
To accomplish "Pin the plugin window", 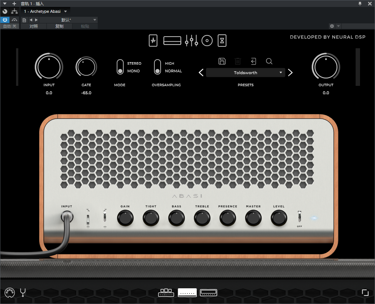I will (x=360, y=4).
